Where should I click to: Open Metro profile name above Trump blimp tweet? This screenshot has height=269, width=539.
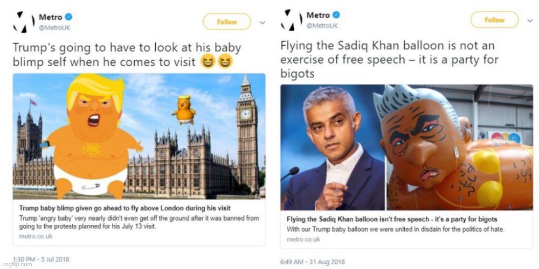(50, 17)
